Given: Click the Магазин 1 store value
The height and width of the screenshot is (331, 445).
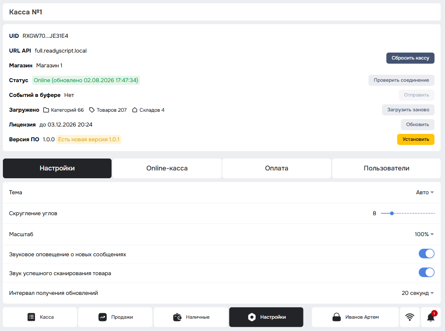Looking at the screenshot, I should (x=49, y=65).
